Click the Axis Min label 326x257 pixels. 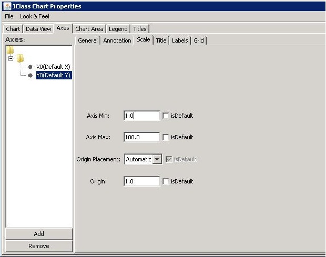[98, 116]
